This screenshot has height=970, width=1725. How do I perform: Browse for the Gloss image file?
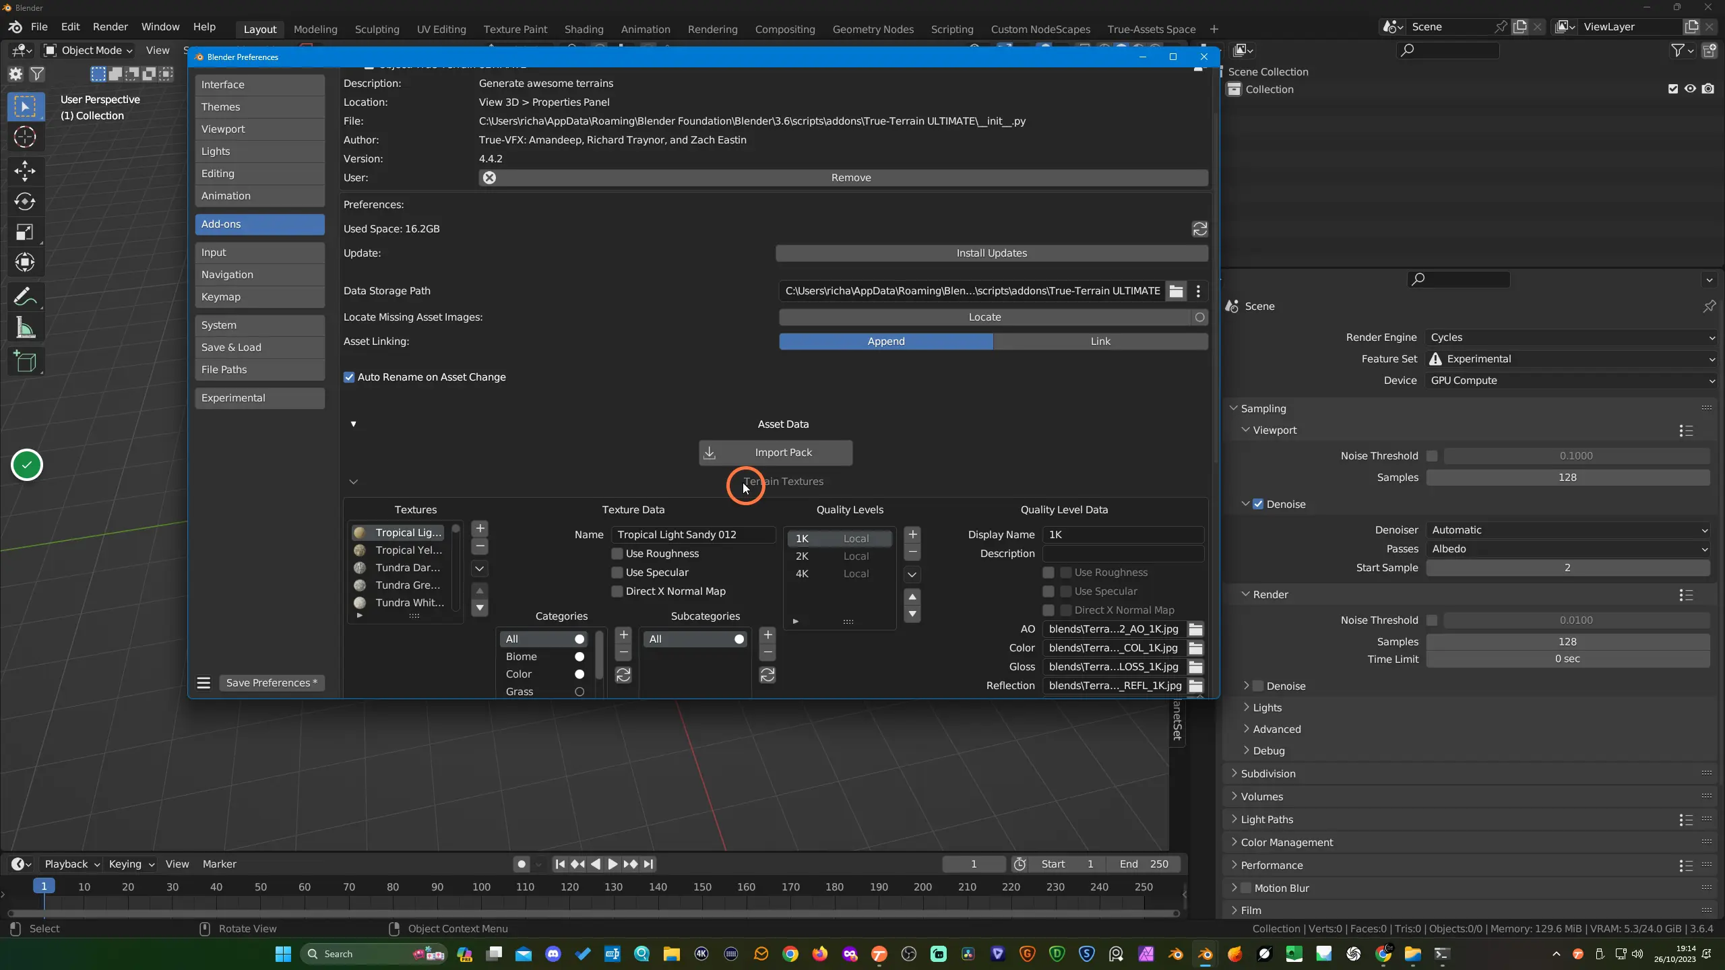click(x=1196, y=667)
